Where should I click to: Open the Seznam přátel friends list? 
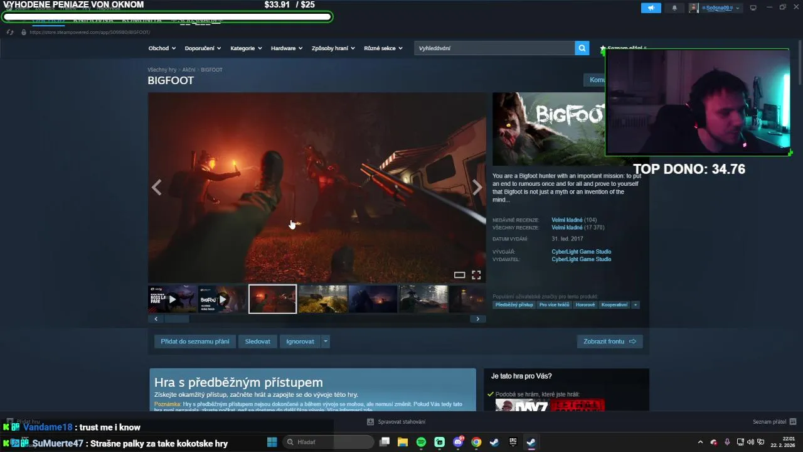[775, 422]
